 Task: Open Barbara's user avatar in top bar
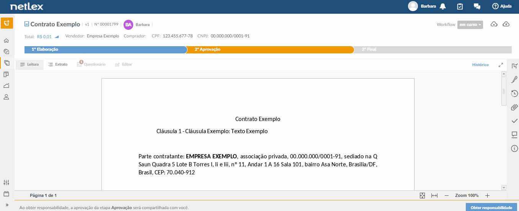(413, 6)
